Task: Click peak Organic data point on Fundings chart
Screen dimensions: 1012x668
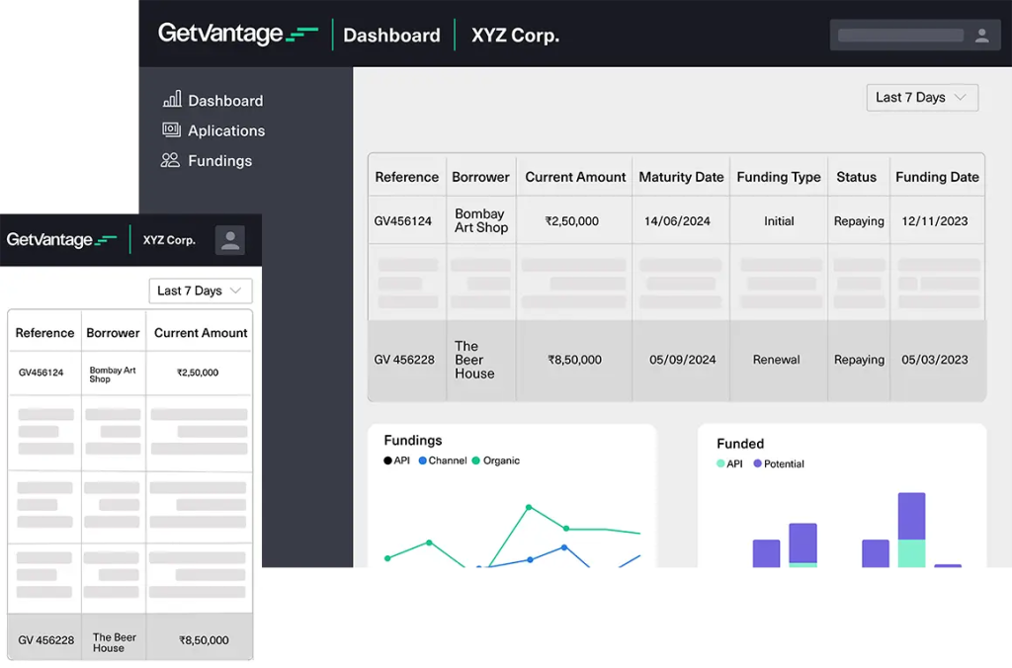Action: (x=529, y=507)
